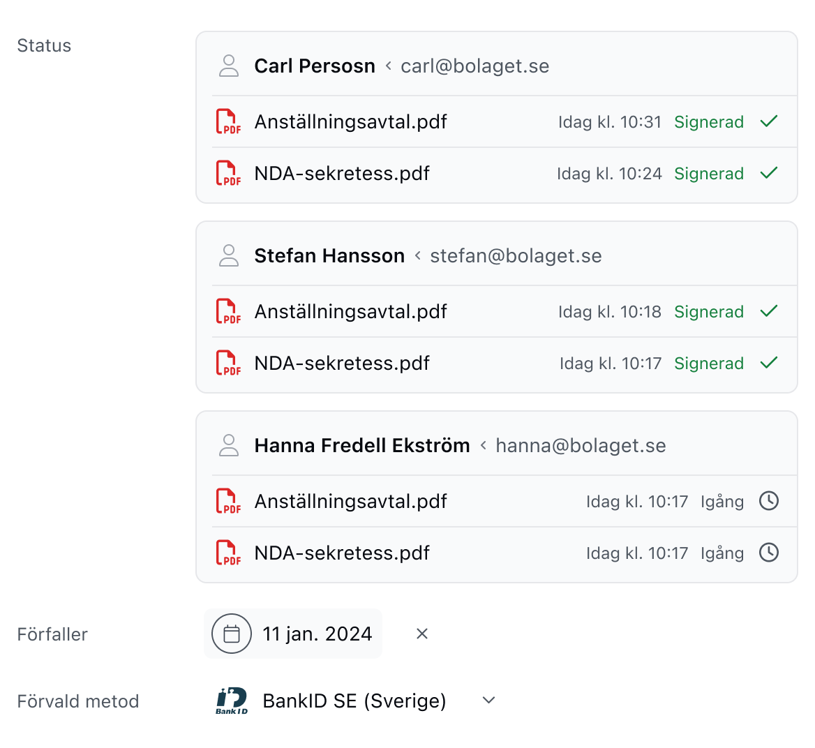Screen dimensions: 815x748
Task: Click PDF icon of Stefan's NDA-sekretess.pdf
Action: tap(229, 363)
